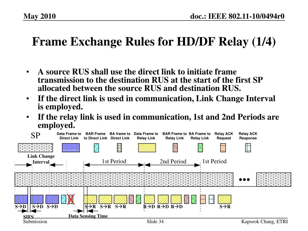The image size is (308, 231).
Task: Click the "Data Frame to Direct Link" label
Action: (x=69, y=136)
